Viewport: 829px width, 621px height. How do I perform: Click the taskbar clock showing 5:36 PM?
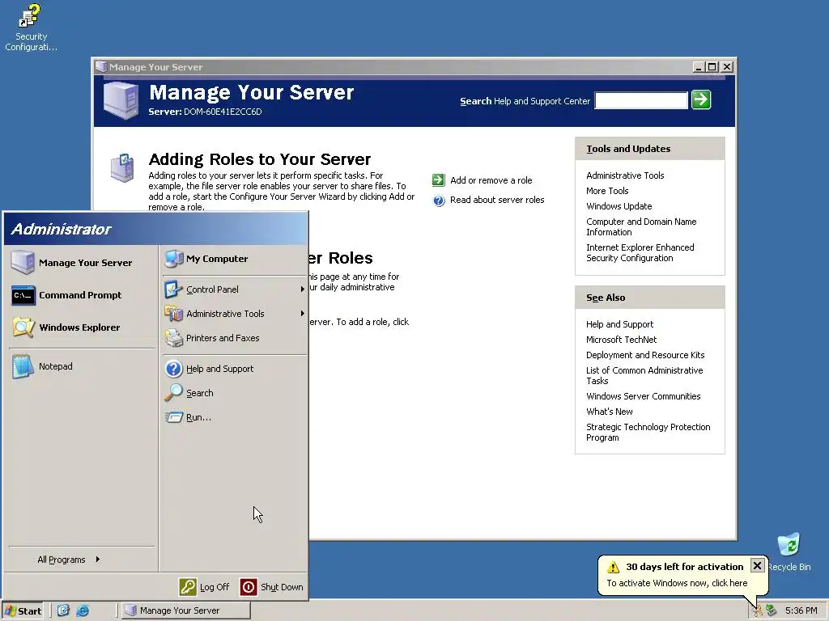(x=801, y=610)
